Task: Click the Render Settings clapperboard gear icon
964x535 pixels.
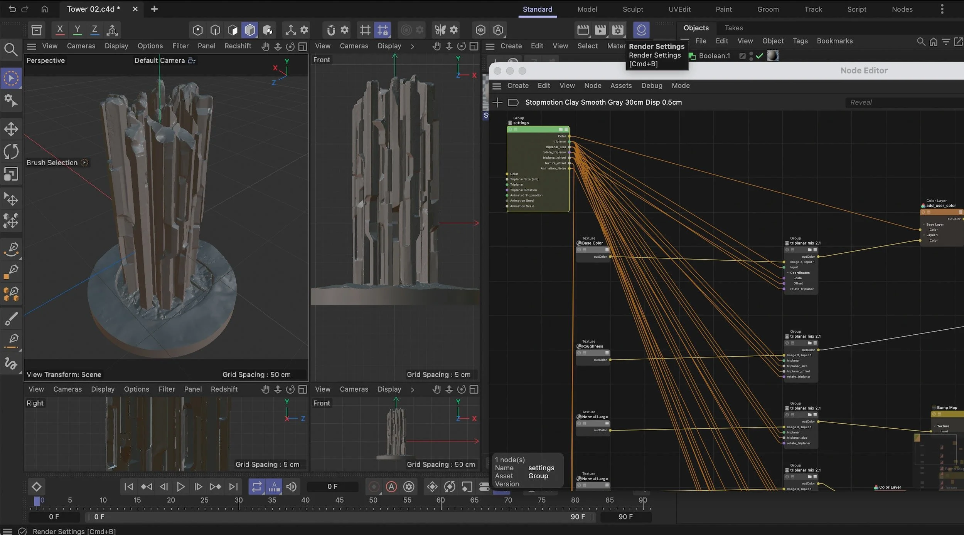Action: [618, 30]
